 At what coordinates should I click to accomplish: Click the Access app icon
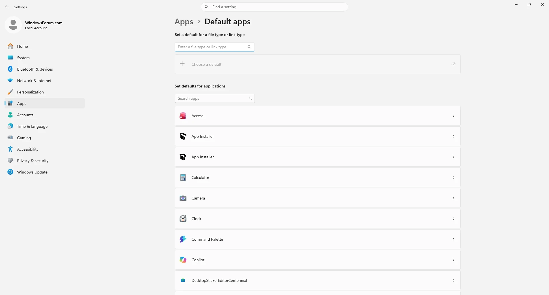pyautogui.click(x=183, y=116)
